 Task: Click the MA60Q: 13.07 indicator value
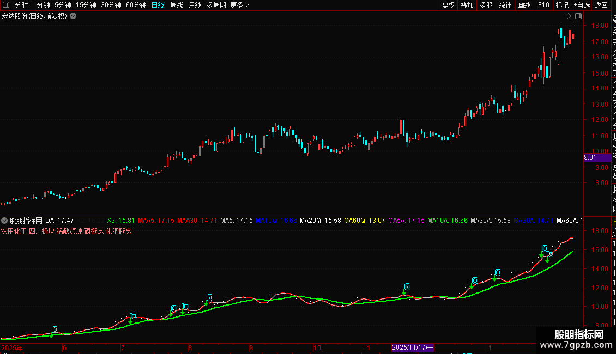pyautogui.click(x=365, y=221)
